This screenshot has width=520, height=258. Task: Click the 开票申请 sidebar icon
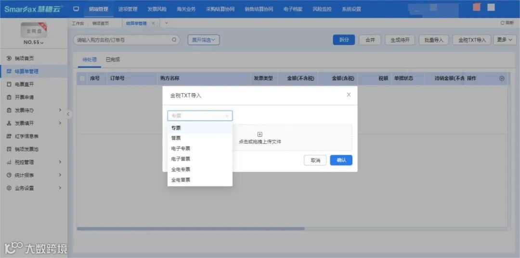pos(9,97)
